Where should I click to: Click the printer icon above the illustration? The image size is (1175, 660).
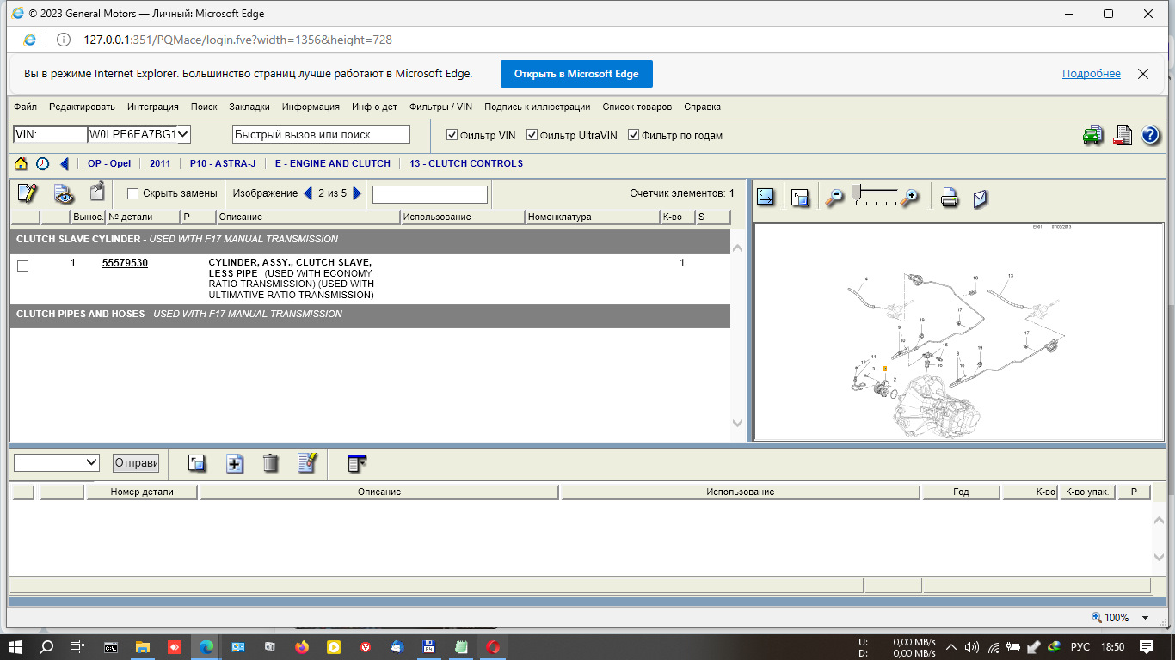coord(949,198)
